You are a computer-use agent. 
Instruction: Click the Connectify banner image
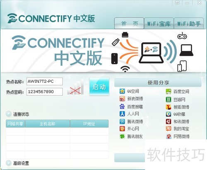pos(103,51)
